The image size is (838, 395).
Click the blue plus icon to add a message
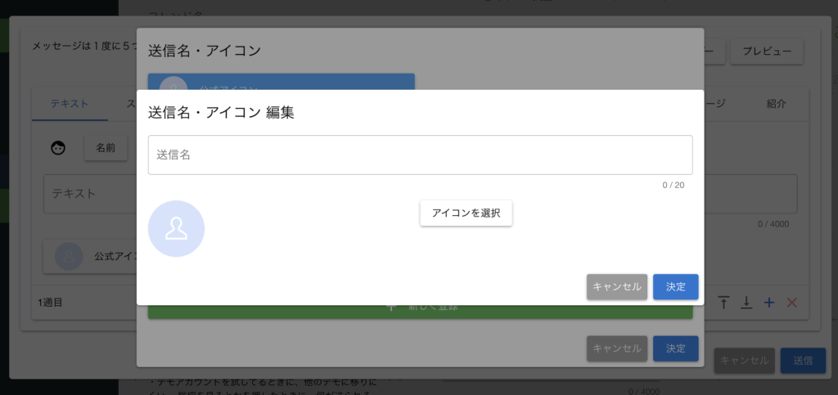(768, 303)
